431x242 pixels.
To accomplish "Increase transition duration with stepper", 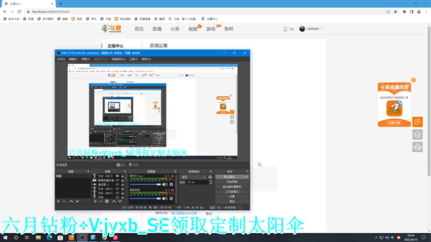I will pos(211,181).
